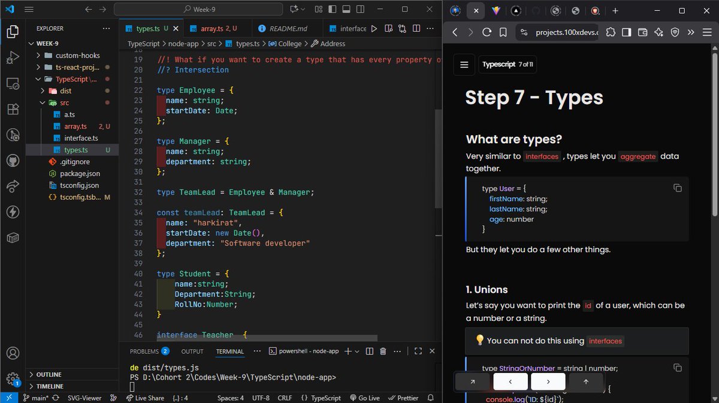
Task: Click Live Share in the status bar
Action: pyautogui.click(x=145, y=398)
